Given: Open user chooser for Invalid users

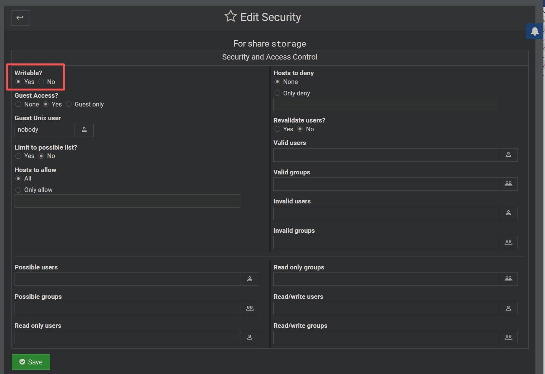Looking at the screenshot, I should pos(508,213).
